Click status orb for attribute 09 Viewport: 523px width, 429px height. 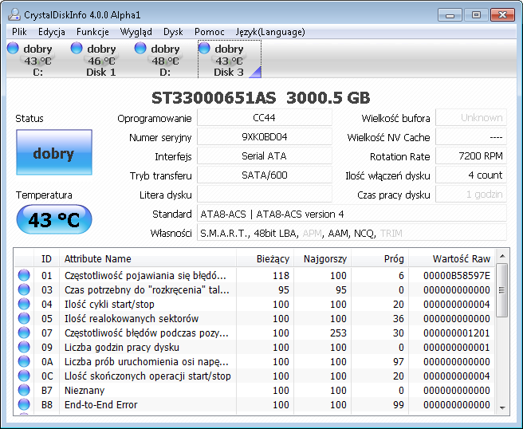[x=24, y=347]
